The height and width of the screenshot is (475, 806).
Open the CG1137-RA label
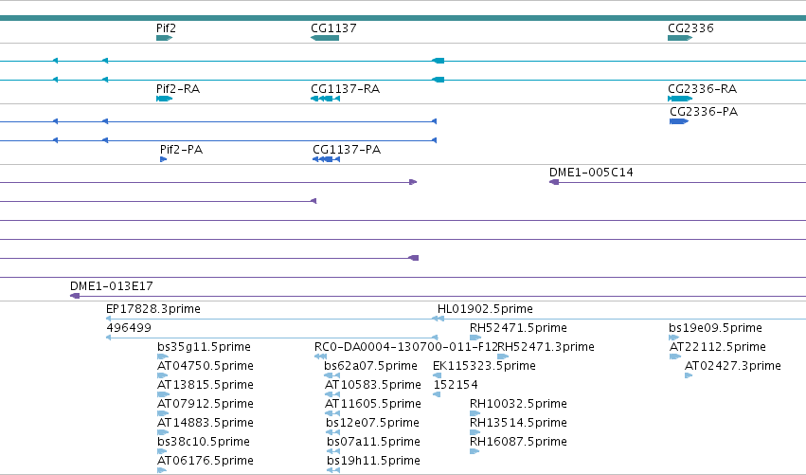tap(346, 89)
